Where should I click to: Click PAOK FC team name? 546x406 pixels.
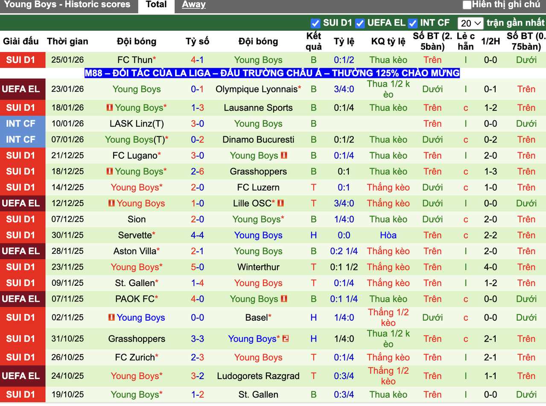(x=134, y=299)
